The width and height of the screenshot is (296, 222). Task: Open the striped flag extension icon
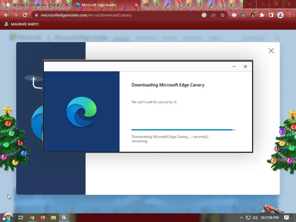coord(234,15)
